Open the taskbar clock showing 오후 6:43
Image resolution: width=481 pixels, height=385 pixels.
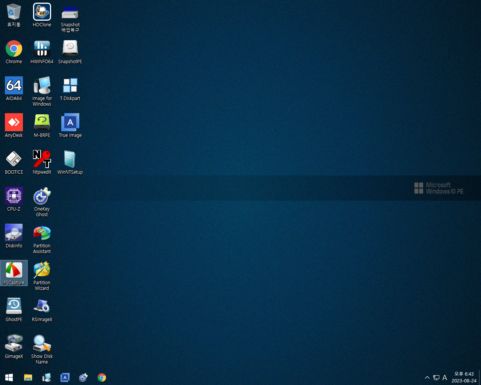[x=464, y=377]
